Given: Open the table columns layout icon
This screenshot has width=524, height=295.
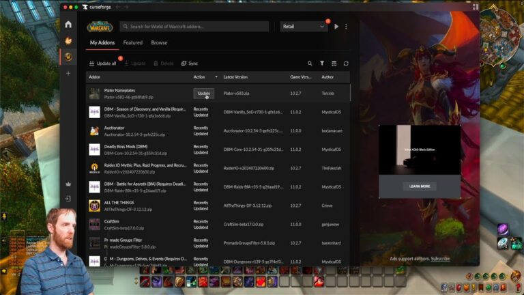Looking at the screenshot, I should click(x=334, y=64).
